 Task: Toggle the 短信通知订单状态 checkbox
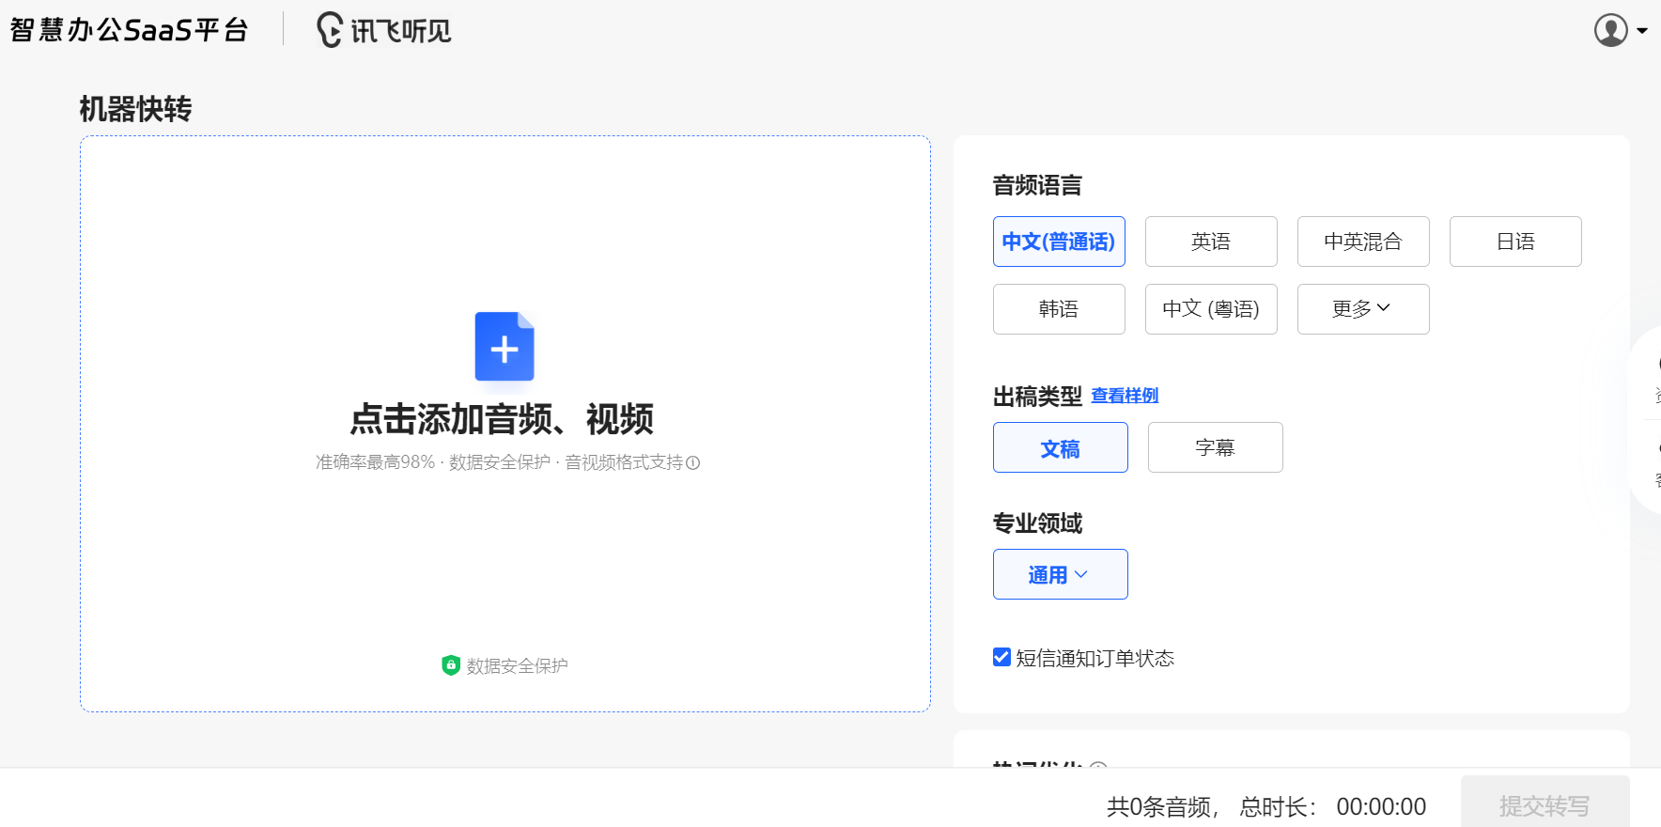tap(1001, 657)
